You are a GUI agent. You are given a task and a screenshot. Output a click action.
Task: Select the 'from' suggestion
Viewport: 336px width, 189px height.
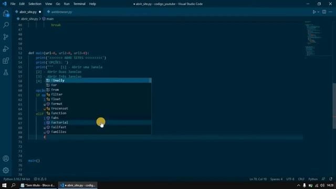[99, 90]
